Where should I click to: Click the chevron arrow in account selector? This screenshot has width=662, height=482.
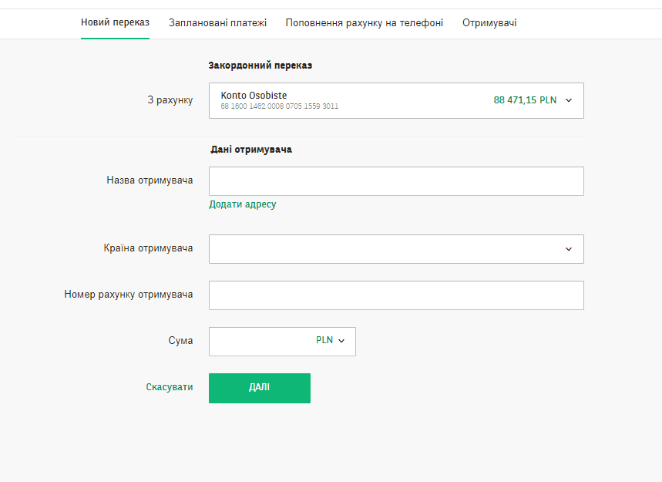[x=569, y=100]
